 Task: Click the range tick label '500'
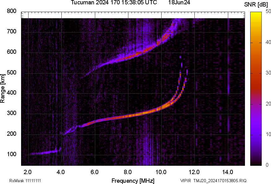(11, 72)
